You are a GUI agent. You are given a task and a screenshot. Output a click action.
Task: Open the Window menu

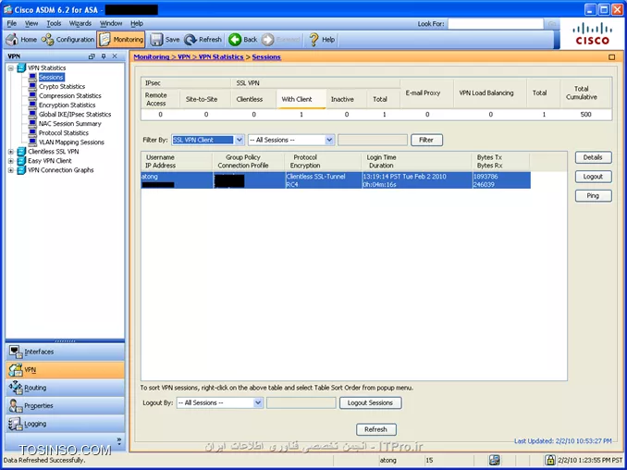pos(111,24)
